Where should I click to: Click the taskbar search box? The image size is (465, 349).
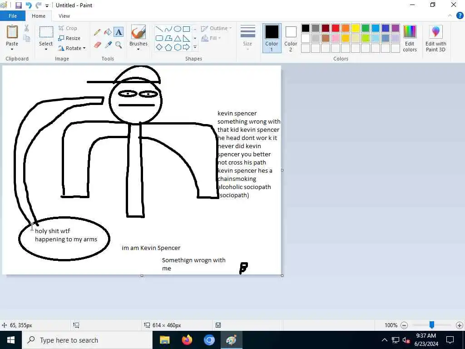point(87,340)
